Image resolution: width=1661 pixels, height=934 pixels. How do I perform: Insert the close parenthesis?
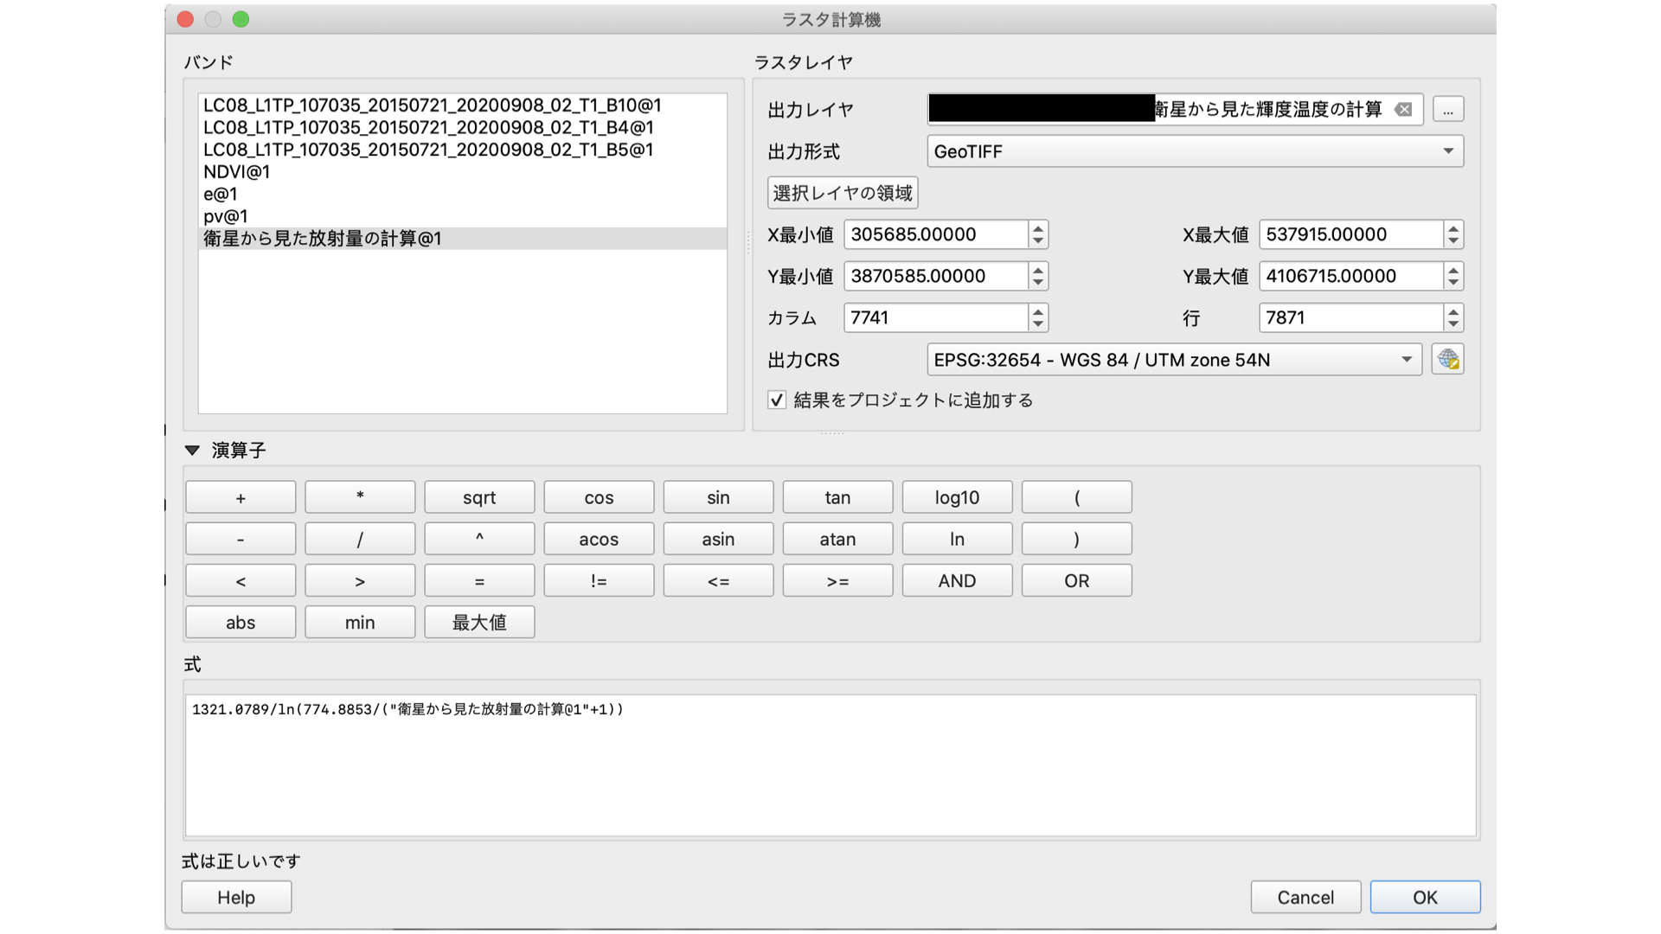point(1076,539)
